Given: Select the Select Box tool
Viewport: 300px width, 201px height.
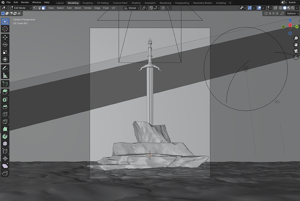Looking at the screenshot, I should coord(5,22).
